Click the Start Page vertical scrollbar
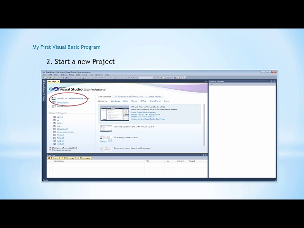 [x=204, y=125]
